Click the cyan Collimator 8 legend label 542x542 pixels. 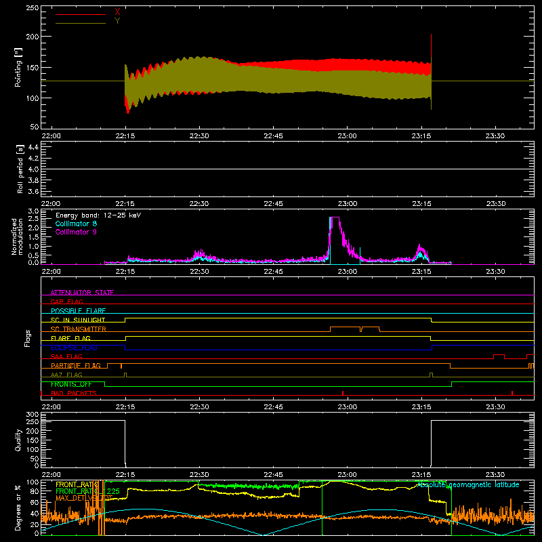click(76, 224)
